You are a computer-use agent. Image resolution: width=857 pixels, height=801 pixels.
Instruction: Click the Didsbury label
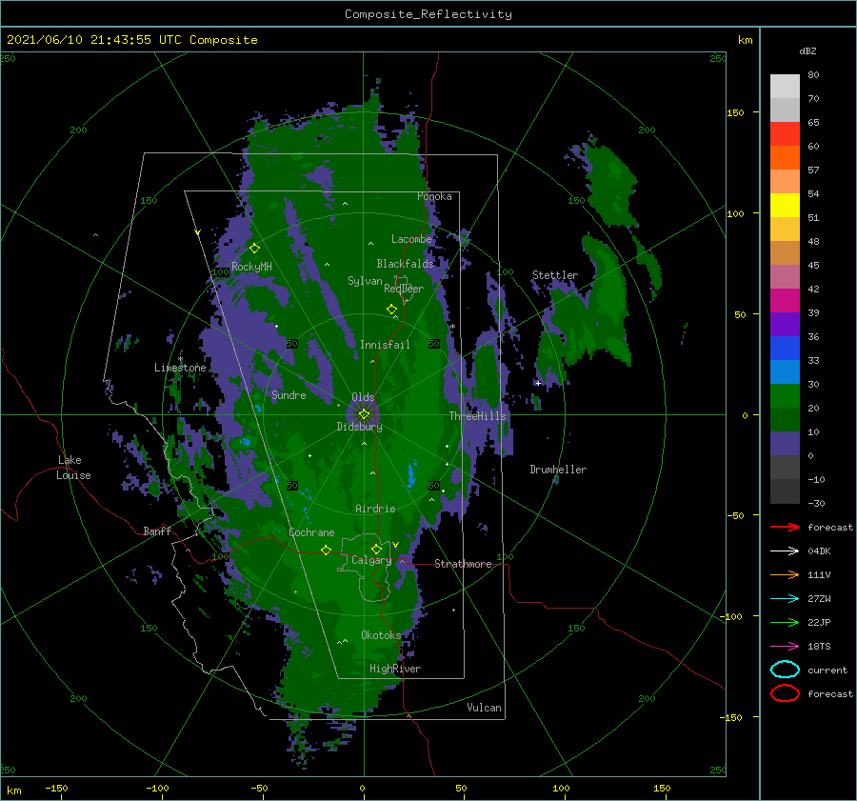pyautogui.click(x=360, y=427)
